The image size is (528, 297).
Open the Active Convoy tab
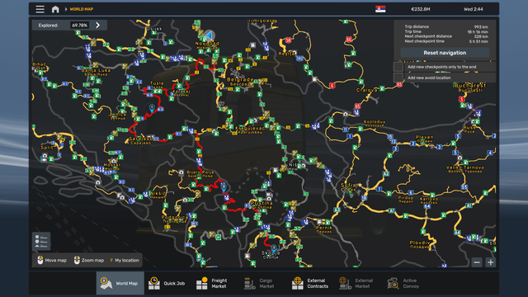pos(403,283)
